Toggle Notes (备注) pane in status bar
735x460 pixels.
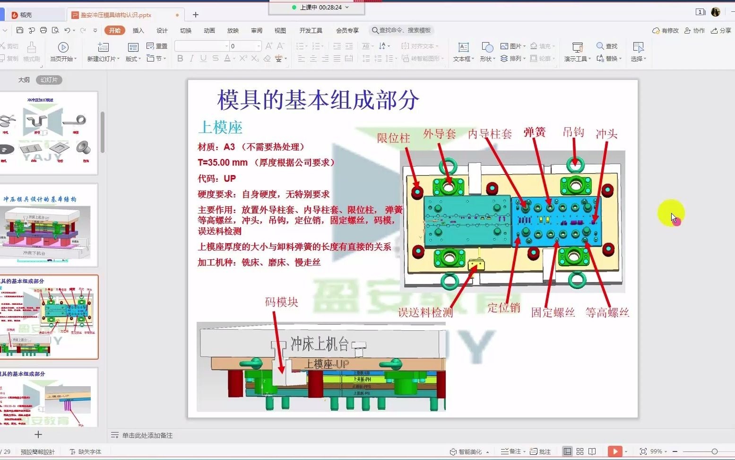coord(511,451)
